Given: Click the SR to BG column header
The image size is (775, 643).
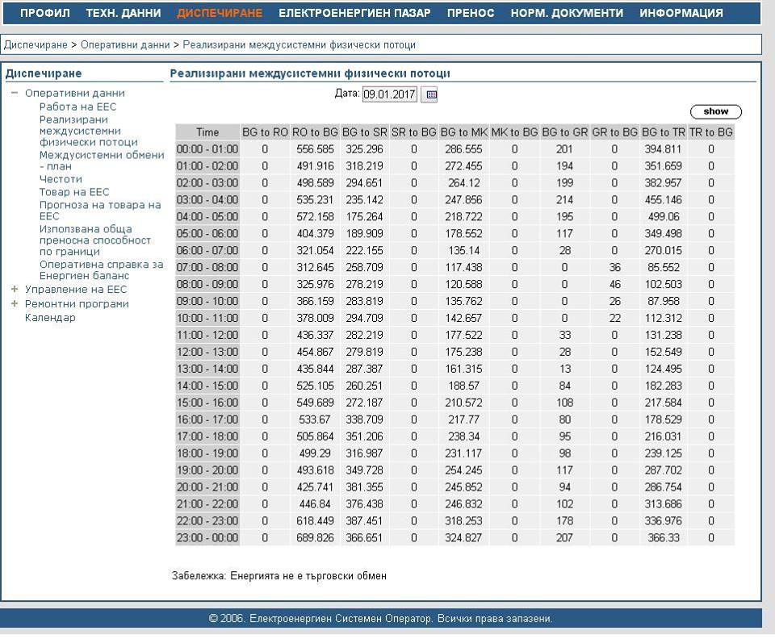Looking at the screenshot, I should (x=413, y=132).
